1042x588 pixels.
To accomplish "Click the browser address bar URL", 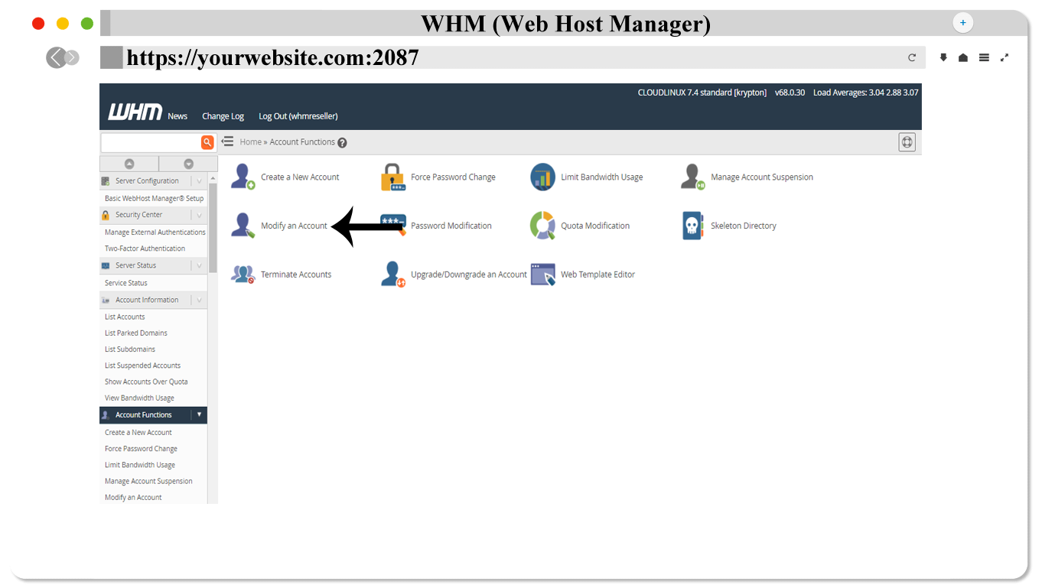I will [272, 57].
